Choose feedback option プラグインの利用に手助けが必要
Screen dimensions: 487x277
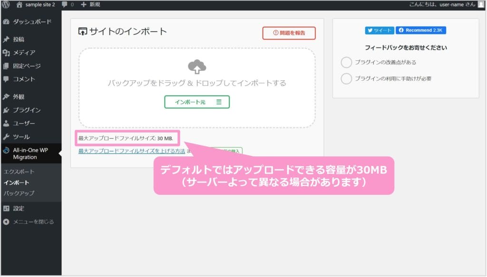(x=347, y=78)
